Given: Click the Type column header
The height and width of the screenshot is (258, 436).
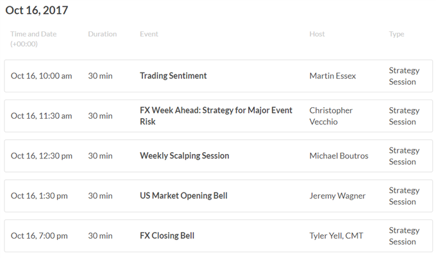Looking at the screenshot, I should click(x=396, y=34).
